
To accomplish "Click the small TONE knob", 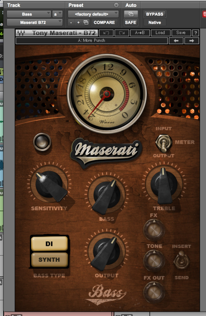I will coord(154,260).
